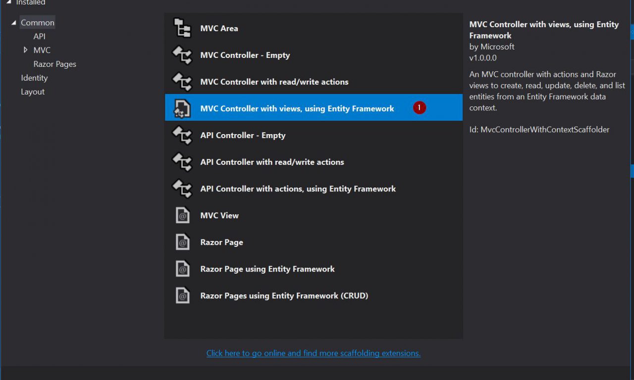This screenshot has width=634, height=380.
Task: Open the Layout category
Action: click(x=33, y=92)
